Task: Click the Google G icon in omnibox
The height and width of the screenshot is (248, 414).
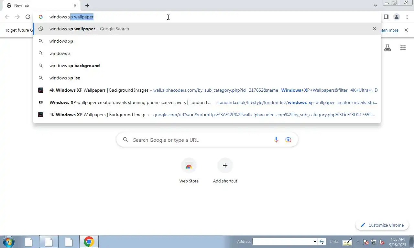Action: (41, 17)
